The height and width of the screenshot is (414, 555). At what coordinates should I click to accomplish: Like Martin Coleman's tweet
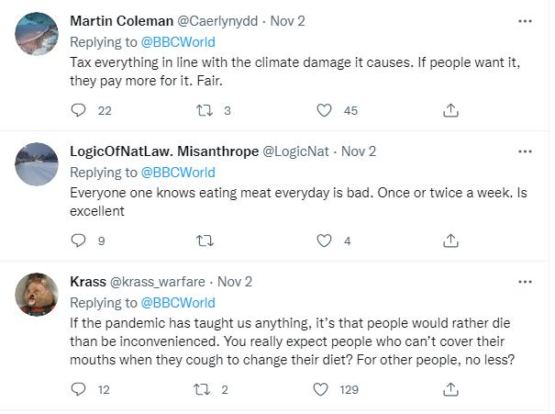323,110
